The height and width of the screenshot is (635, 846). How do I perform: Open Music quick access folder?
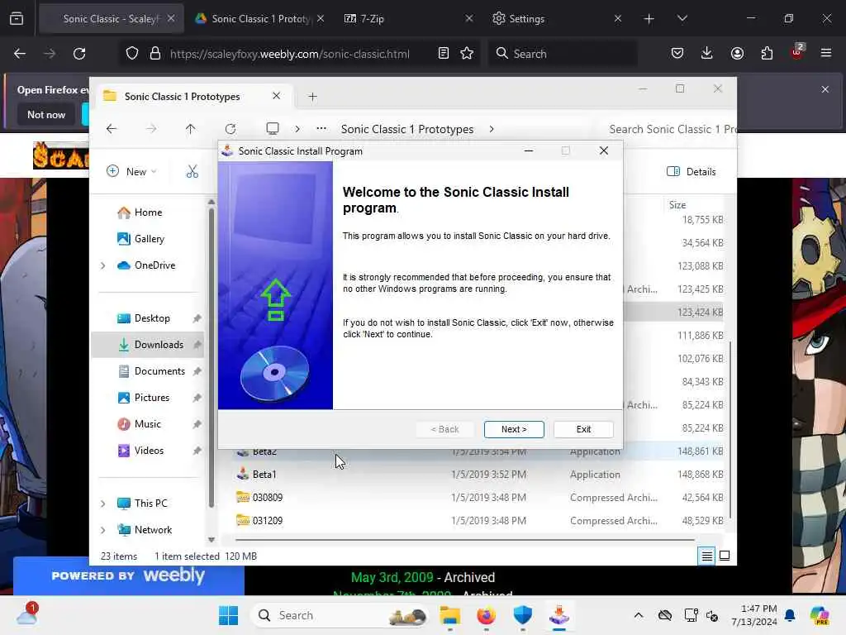pyautogui.click(x=147, y=424)
